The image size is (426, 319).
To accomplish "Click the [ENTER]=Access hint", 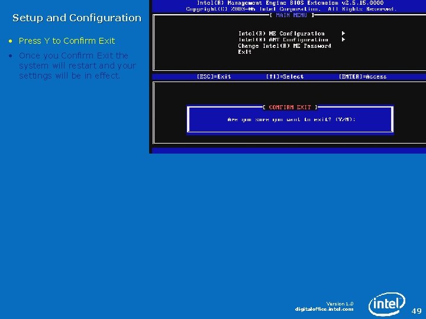I will click(x=363, y=77).
